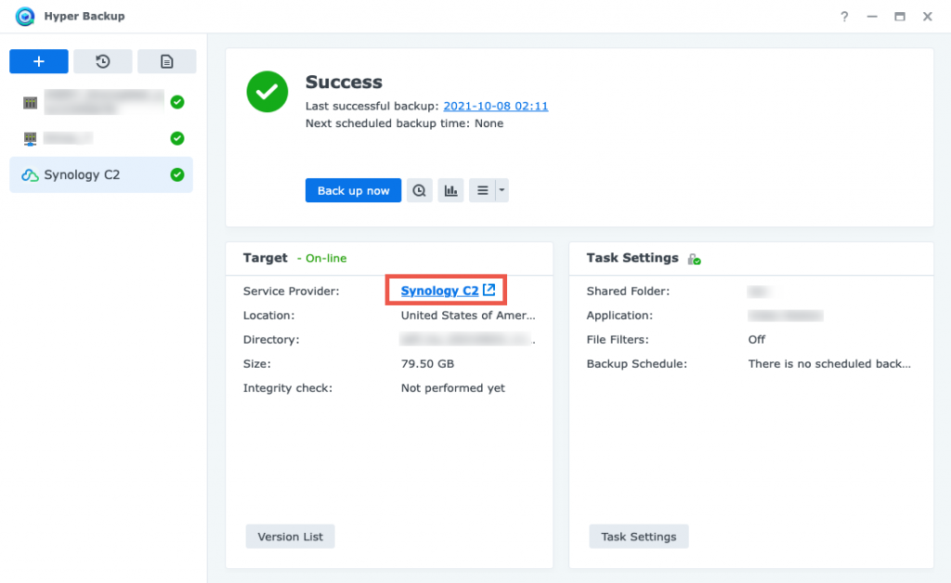Open the restore clock-arrow icon in sidebar
The image size is (951, 583).
pos(102,61)
